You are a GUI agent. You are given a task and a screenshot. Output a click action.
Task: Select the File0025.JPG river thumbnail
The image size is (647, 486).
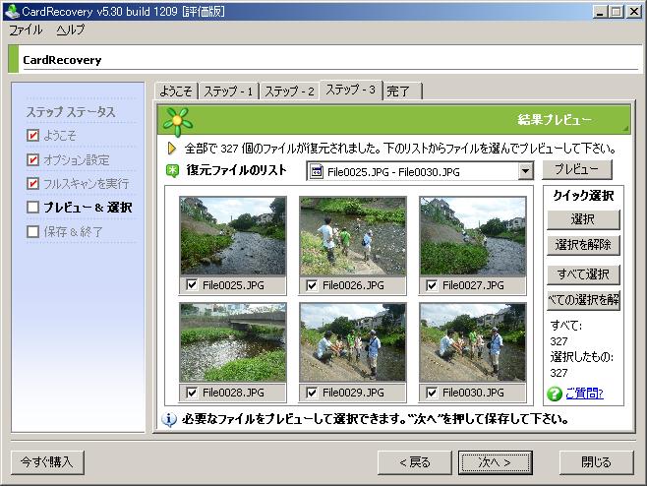[233, 236]
